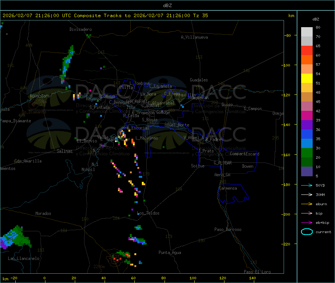This screenshot has height=283, width=335.
Task: Click the 'Bowen' map label
Action: 248,166
